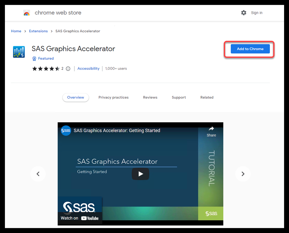Click the 'chrome web store' header text
Viewport: 289px width, 233px height.
tap(58, 13)
